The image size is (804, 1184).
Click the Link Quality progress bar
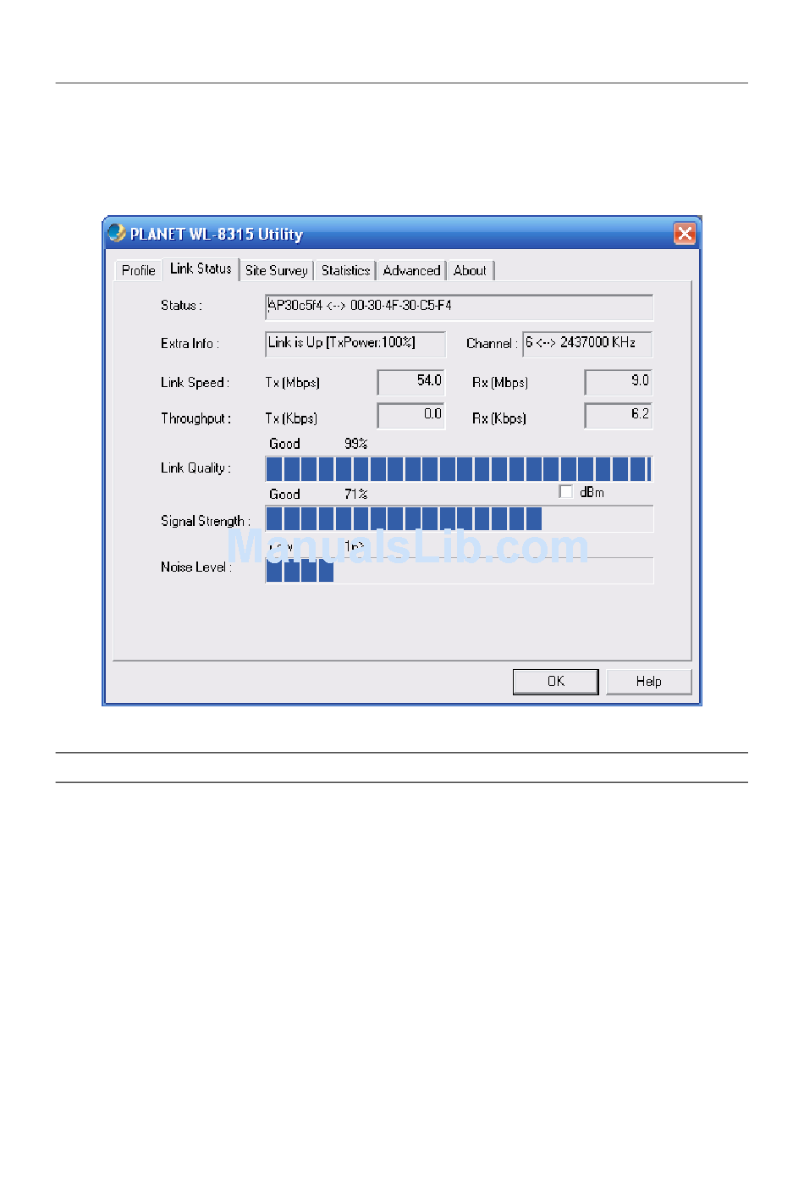click(x=459, y=468)
